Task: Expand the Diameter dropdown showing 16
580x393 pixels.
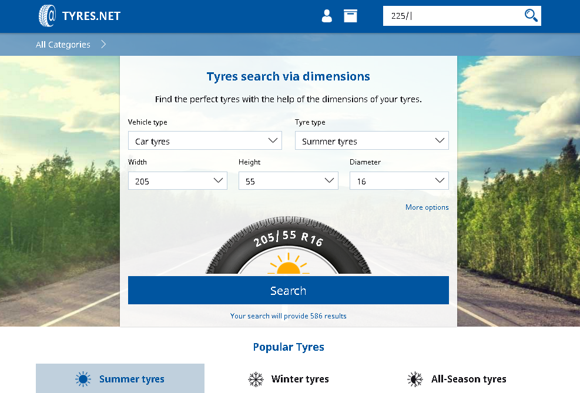Action: 399,181
